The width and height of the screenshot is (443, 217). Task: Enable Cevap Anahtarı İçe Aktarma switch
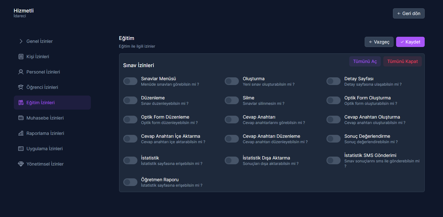coord(130,139)
